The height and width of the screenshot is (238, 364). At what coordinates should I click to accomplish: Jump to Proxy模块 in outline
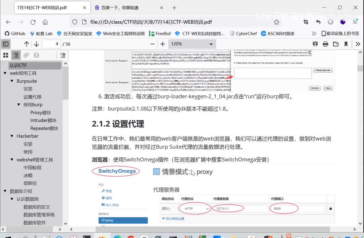[x=41, y=112]
